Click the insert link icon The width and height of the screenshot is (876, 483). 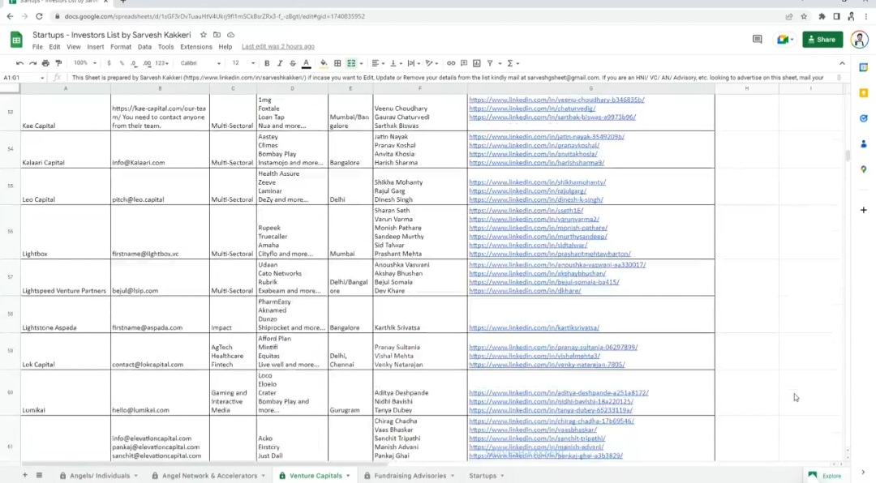pyautogui.click(x=451, y=63)
